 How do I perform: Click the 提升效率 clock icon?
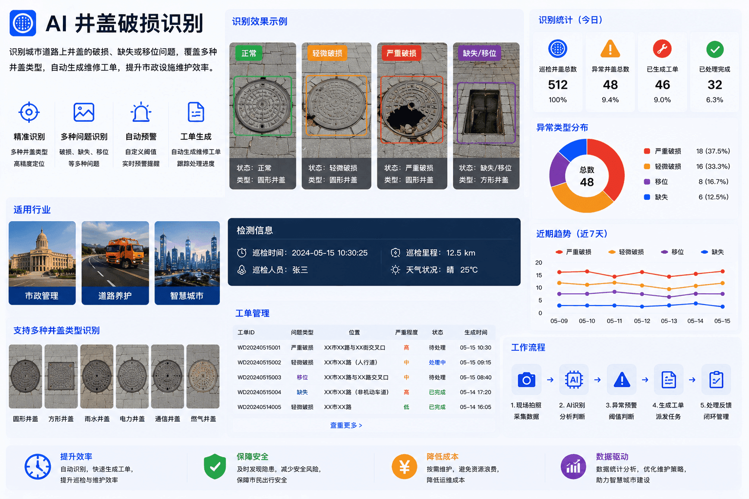pos(38,467)
